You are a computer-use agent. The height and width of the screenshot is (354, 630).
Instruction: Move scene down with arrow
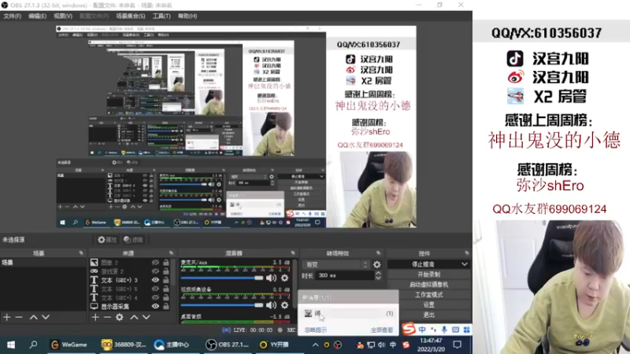(x=46, y=317)
